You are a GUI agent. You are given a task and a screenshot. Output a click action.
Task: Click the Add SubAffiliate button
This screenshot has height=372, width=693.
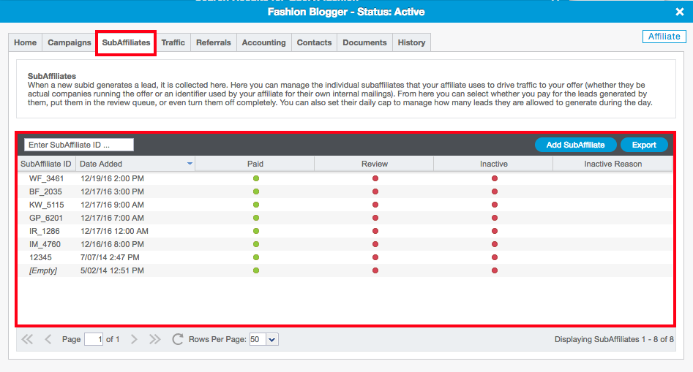pos(575,145)
